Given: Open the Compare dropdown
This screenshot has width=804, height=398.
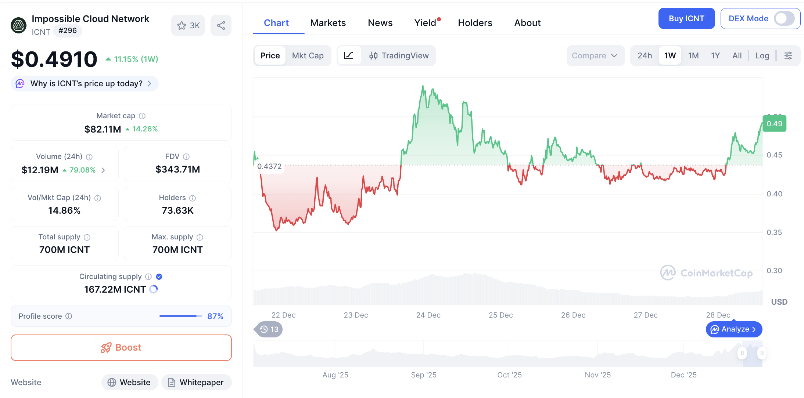Looking at the screenshot, I should pyautogui.click(x=594, y=55).
